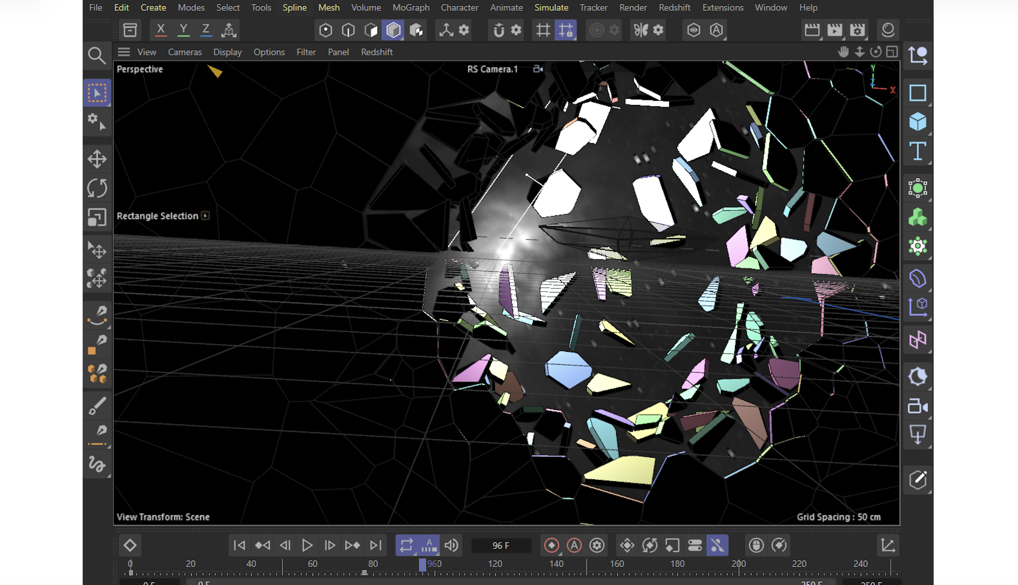The height and width of the screenshot is (585, 1018).
Task: Open the viewport Options dropdown
Action: tap(269, 52)
